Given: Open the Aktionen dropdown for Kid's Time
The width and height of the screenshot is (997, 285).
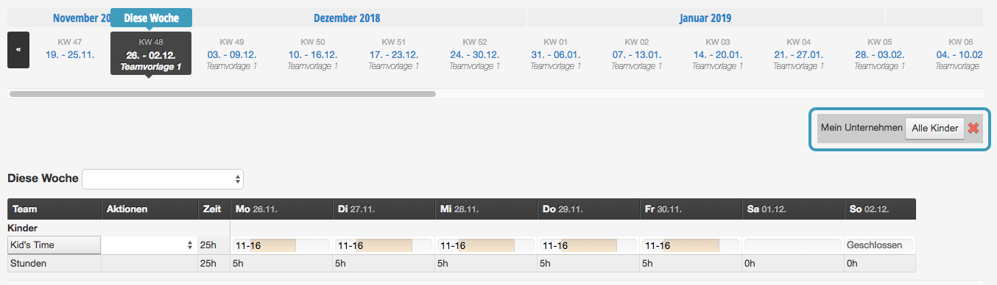Looking at the screenshot, I should [x=150, y=245].
